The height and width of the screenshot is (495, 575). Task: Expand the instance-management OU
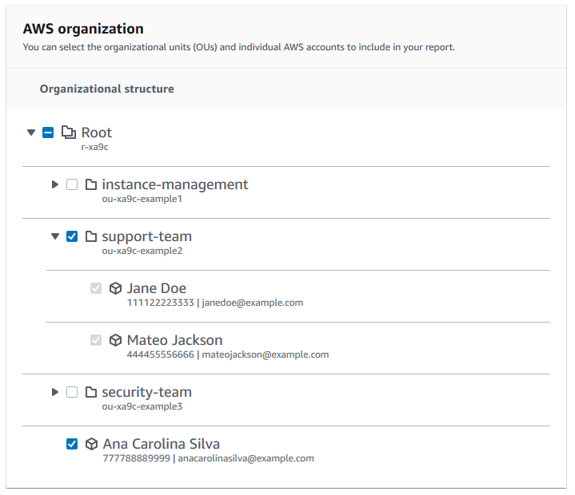[x=55, y=184]
